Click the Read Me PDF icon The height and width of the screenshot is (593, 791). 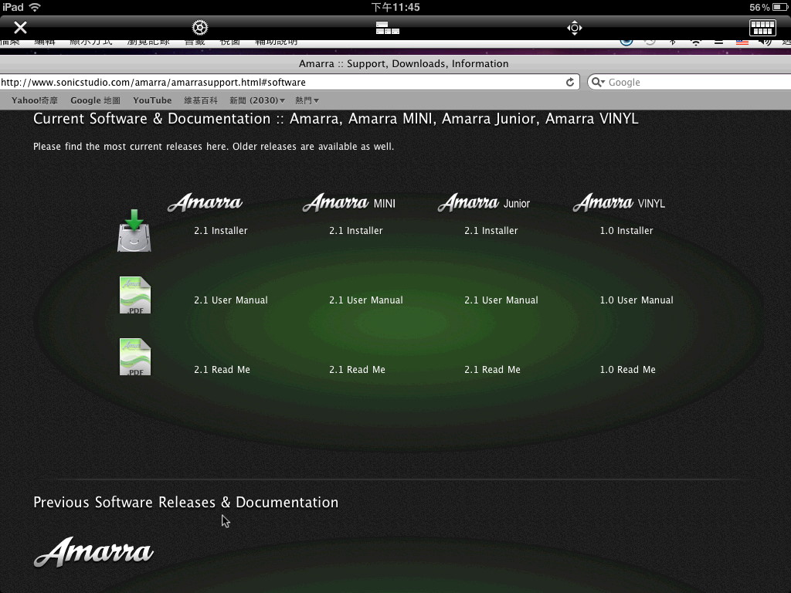point(134,357)
